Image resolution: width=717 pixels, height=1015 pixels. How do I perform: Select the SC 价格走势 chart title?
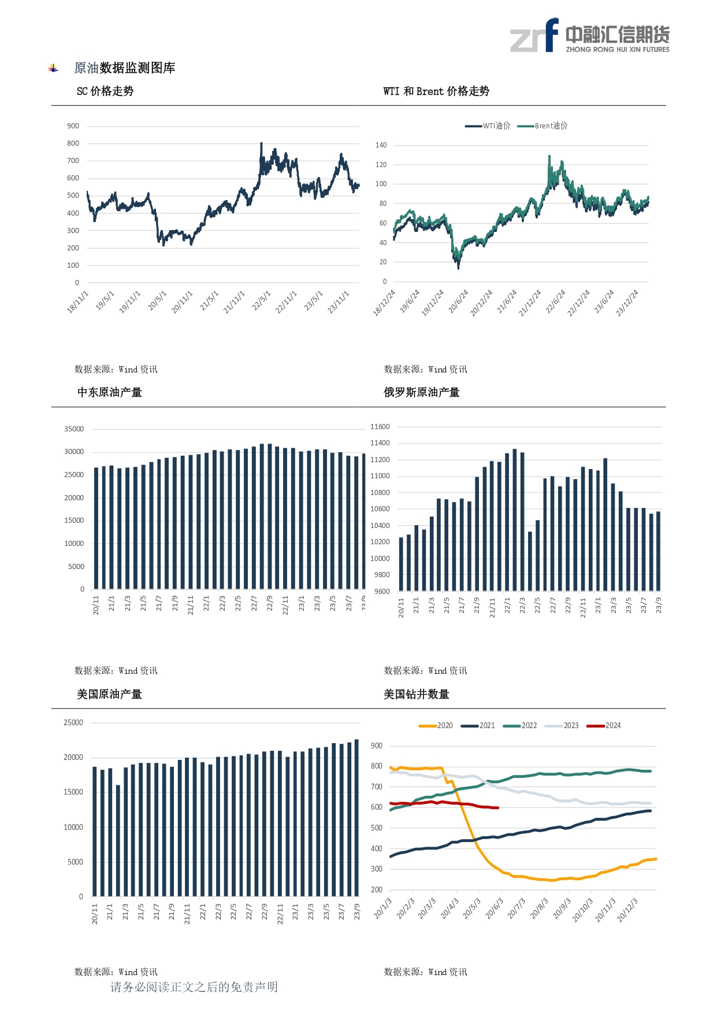pyautogui.click(x=105, y=91)
